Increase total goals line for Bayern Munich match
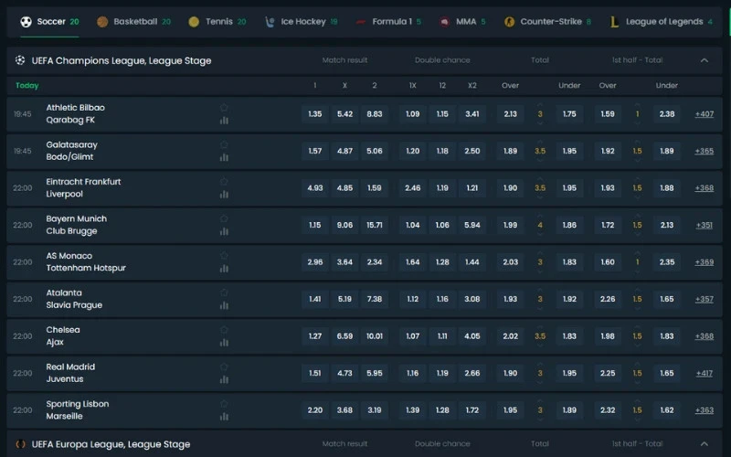Viewport: 731px width, 457px height. pos(540,216)
